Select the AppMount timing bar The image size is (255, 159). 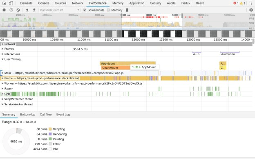(127, 63)
